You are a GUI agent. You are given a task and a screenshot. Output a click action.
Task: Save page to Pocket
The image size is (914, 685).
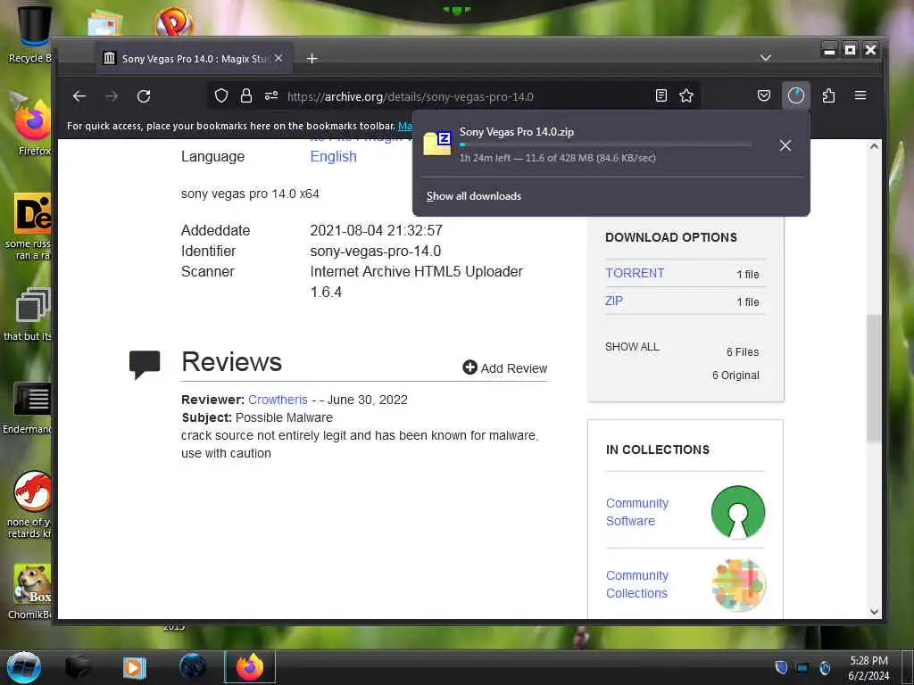point(764,95)
